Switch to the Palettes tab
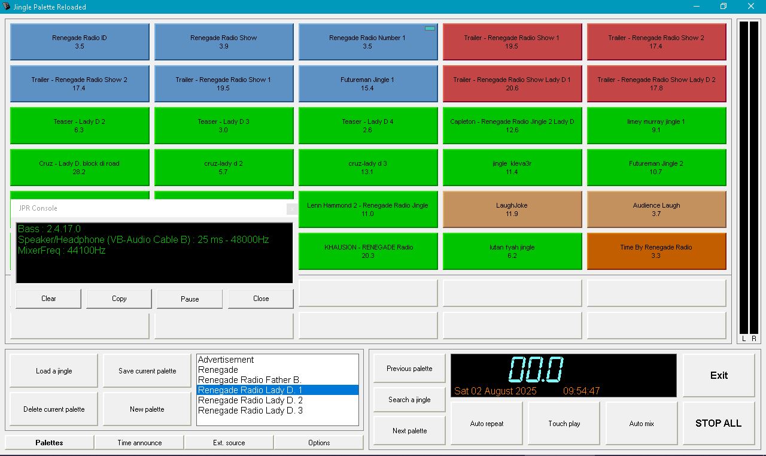This screenshot has height=456, width=766. click(49, 443)
